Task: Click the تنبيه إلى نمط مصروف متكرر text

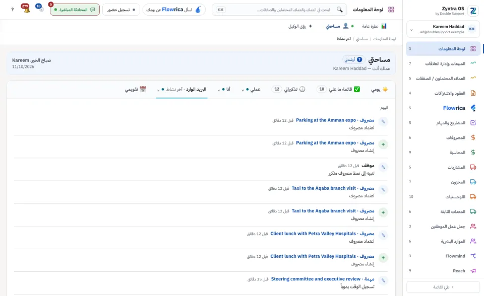Action: (x=351, y=173)
